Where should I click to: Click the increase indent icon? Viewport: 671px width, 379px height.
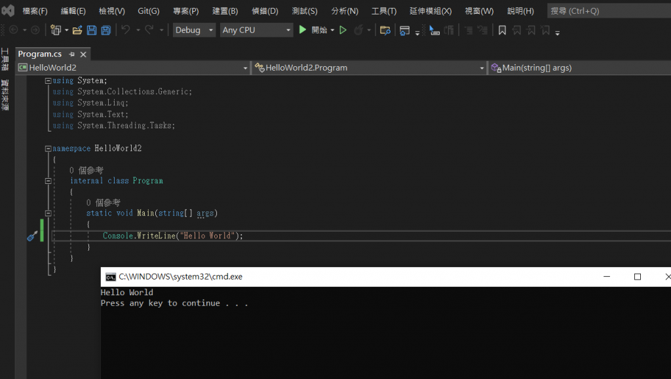483,30
